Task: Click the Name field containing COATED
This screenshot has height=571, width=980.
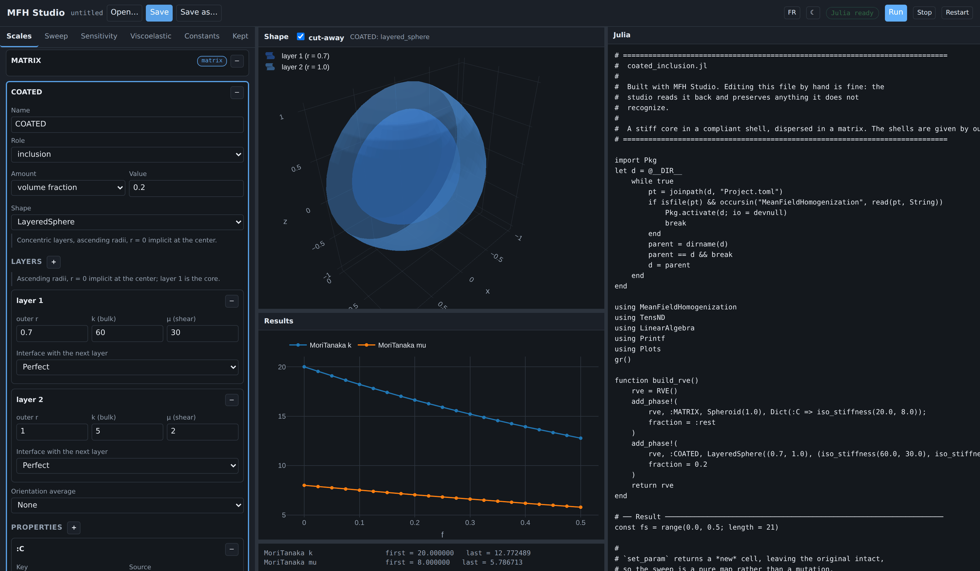Action: click(x=127, y=124)
